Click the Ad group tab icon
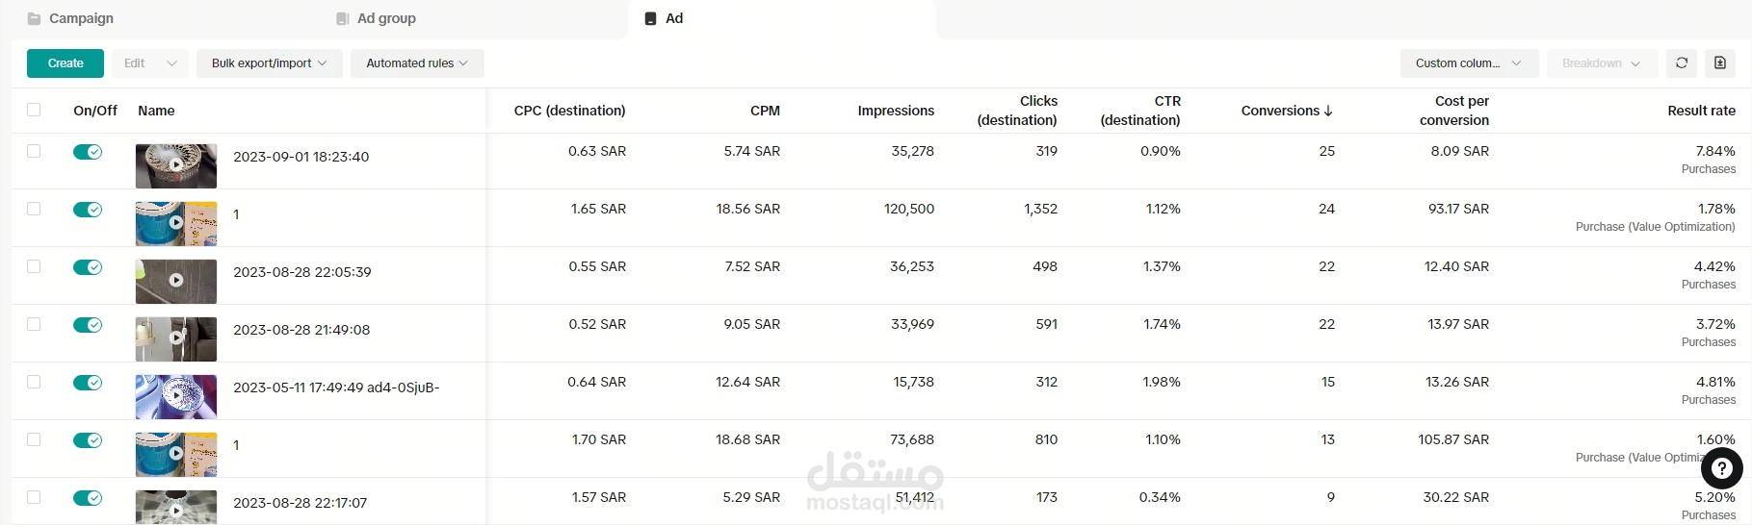 click(x=342, y=19)
